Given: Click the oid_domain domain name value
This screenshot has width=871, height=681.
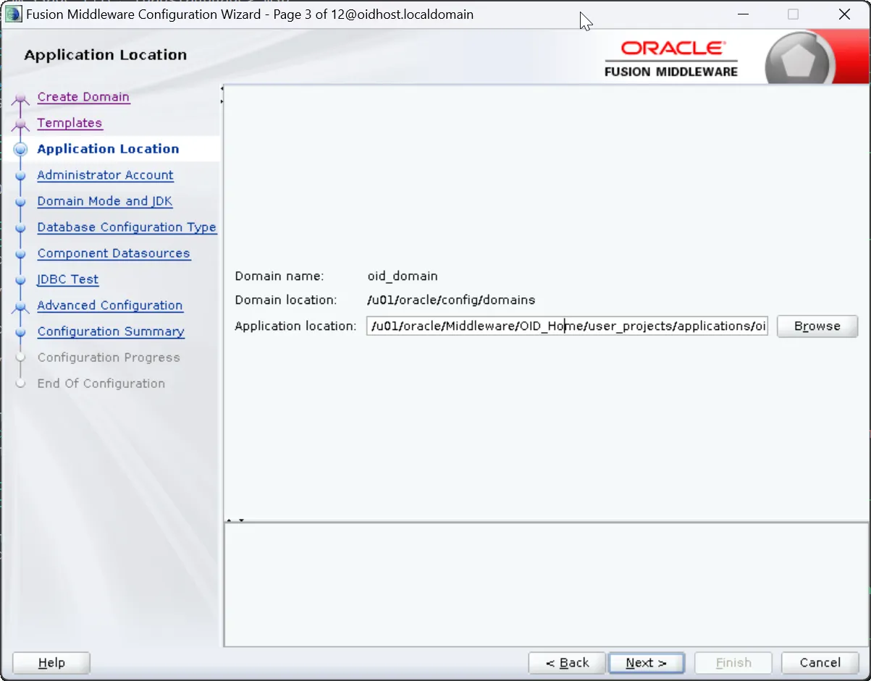Looking at the screenshot, I should pos(403,276).
